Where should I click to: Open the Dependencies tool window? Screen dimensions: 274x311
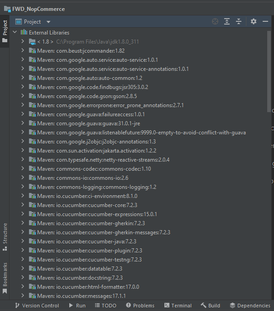[250, 306]
